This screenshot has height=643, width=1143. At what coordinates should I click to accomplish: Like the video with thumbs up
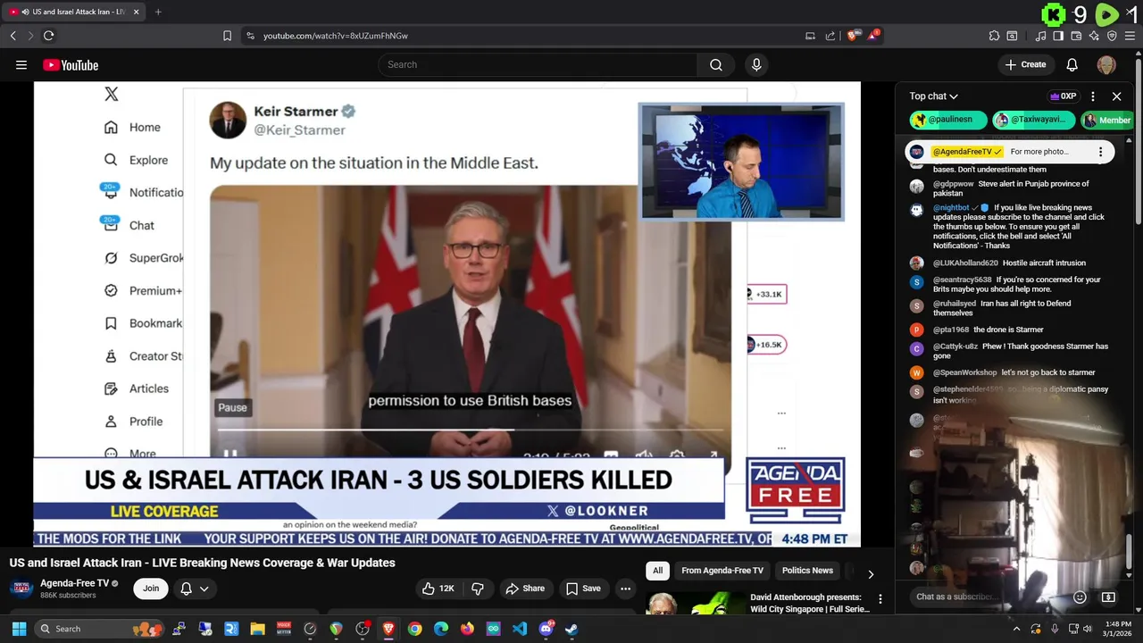438,589
